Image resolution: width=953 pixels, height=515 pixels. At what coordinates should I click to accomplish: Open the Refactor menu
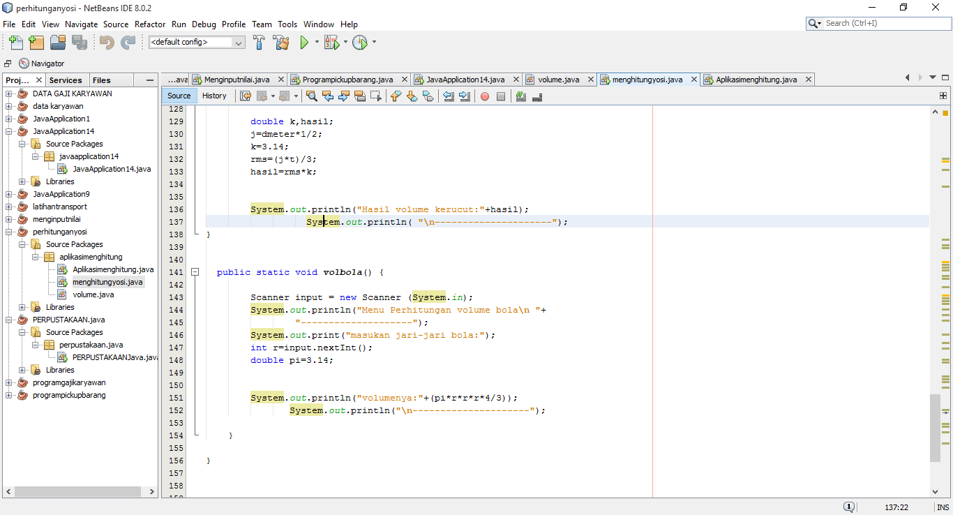pyautogui.click(x=150, y=24)
